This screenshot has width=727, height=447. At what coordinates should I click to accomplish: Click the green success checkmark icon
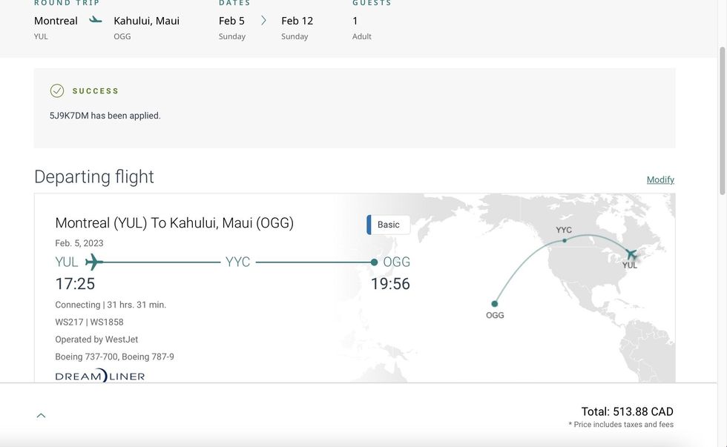click(57, 90)
